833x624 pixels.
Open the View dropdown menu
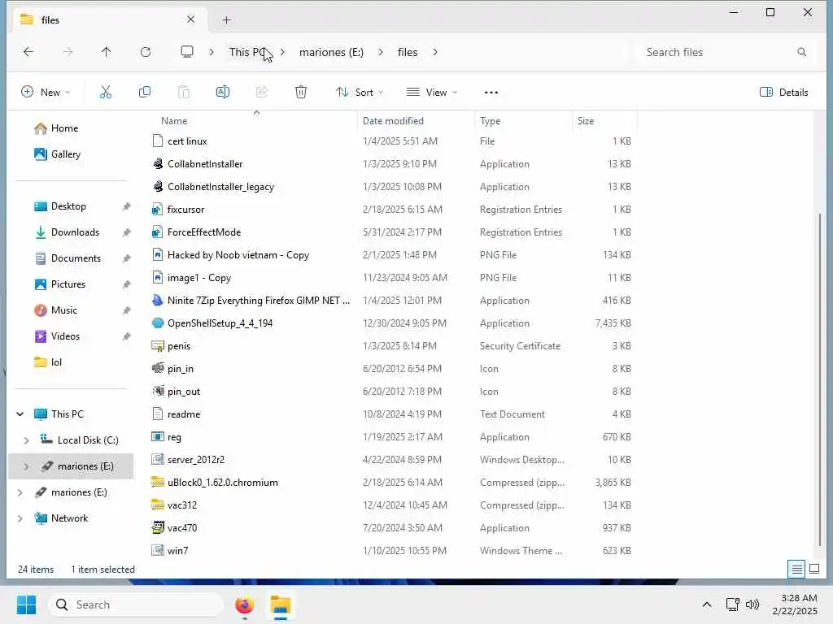(431, 93)
